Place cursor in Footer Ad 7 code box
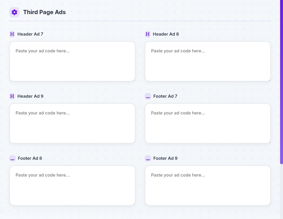The width and height of the screenshot is (283, 219). point(208,123)
